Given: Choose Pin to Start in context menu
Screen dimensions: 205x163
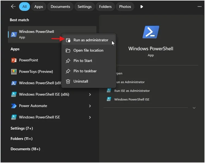Looking at the screenshot, I should pyautogui.click(x=89, y=61).
